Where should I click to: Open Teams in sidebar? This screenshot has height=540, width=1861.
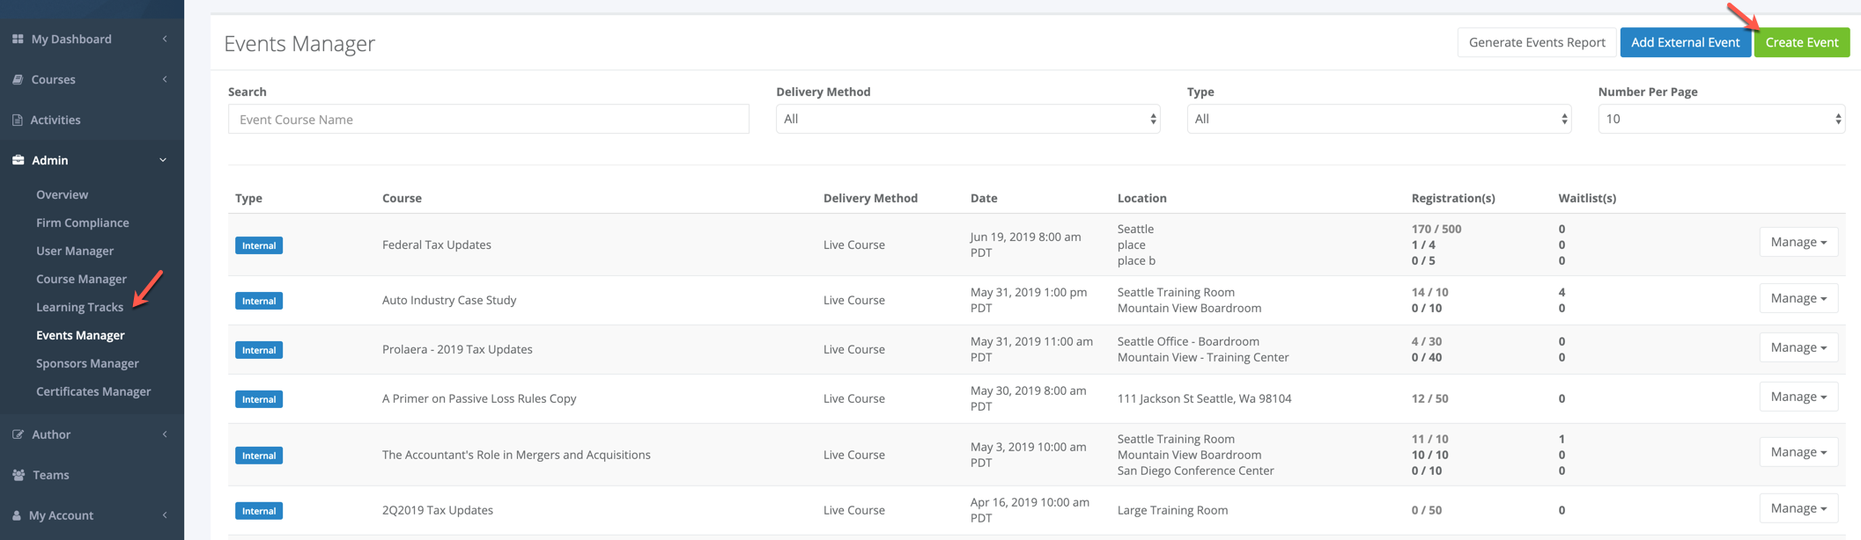[x=51, y=475]
